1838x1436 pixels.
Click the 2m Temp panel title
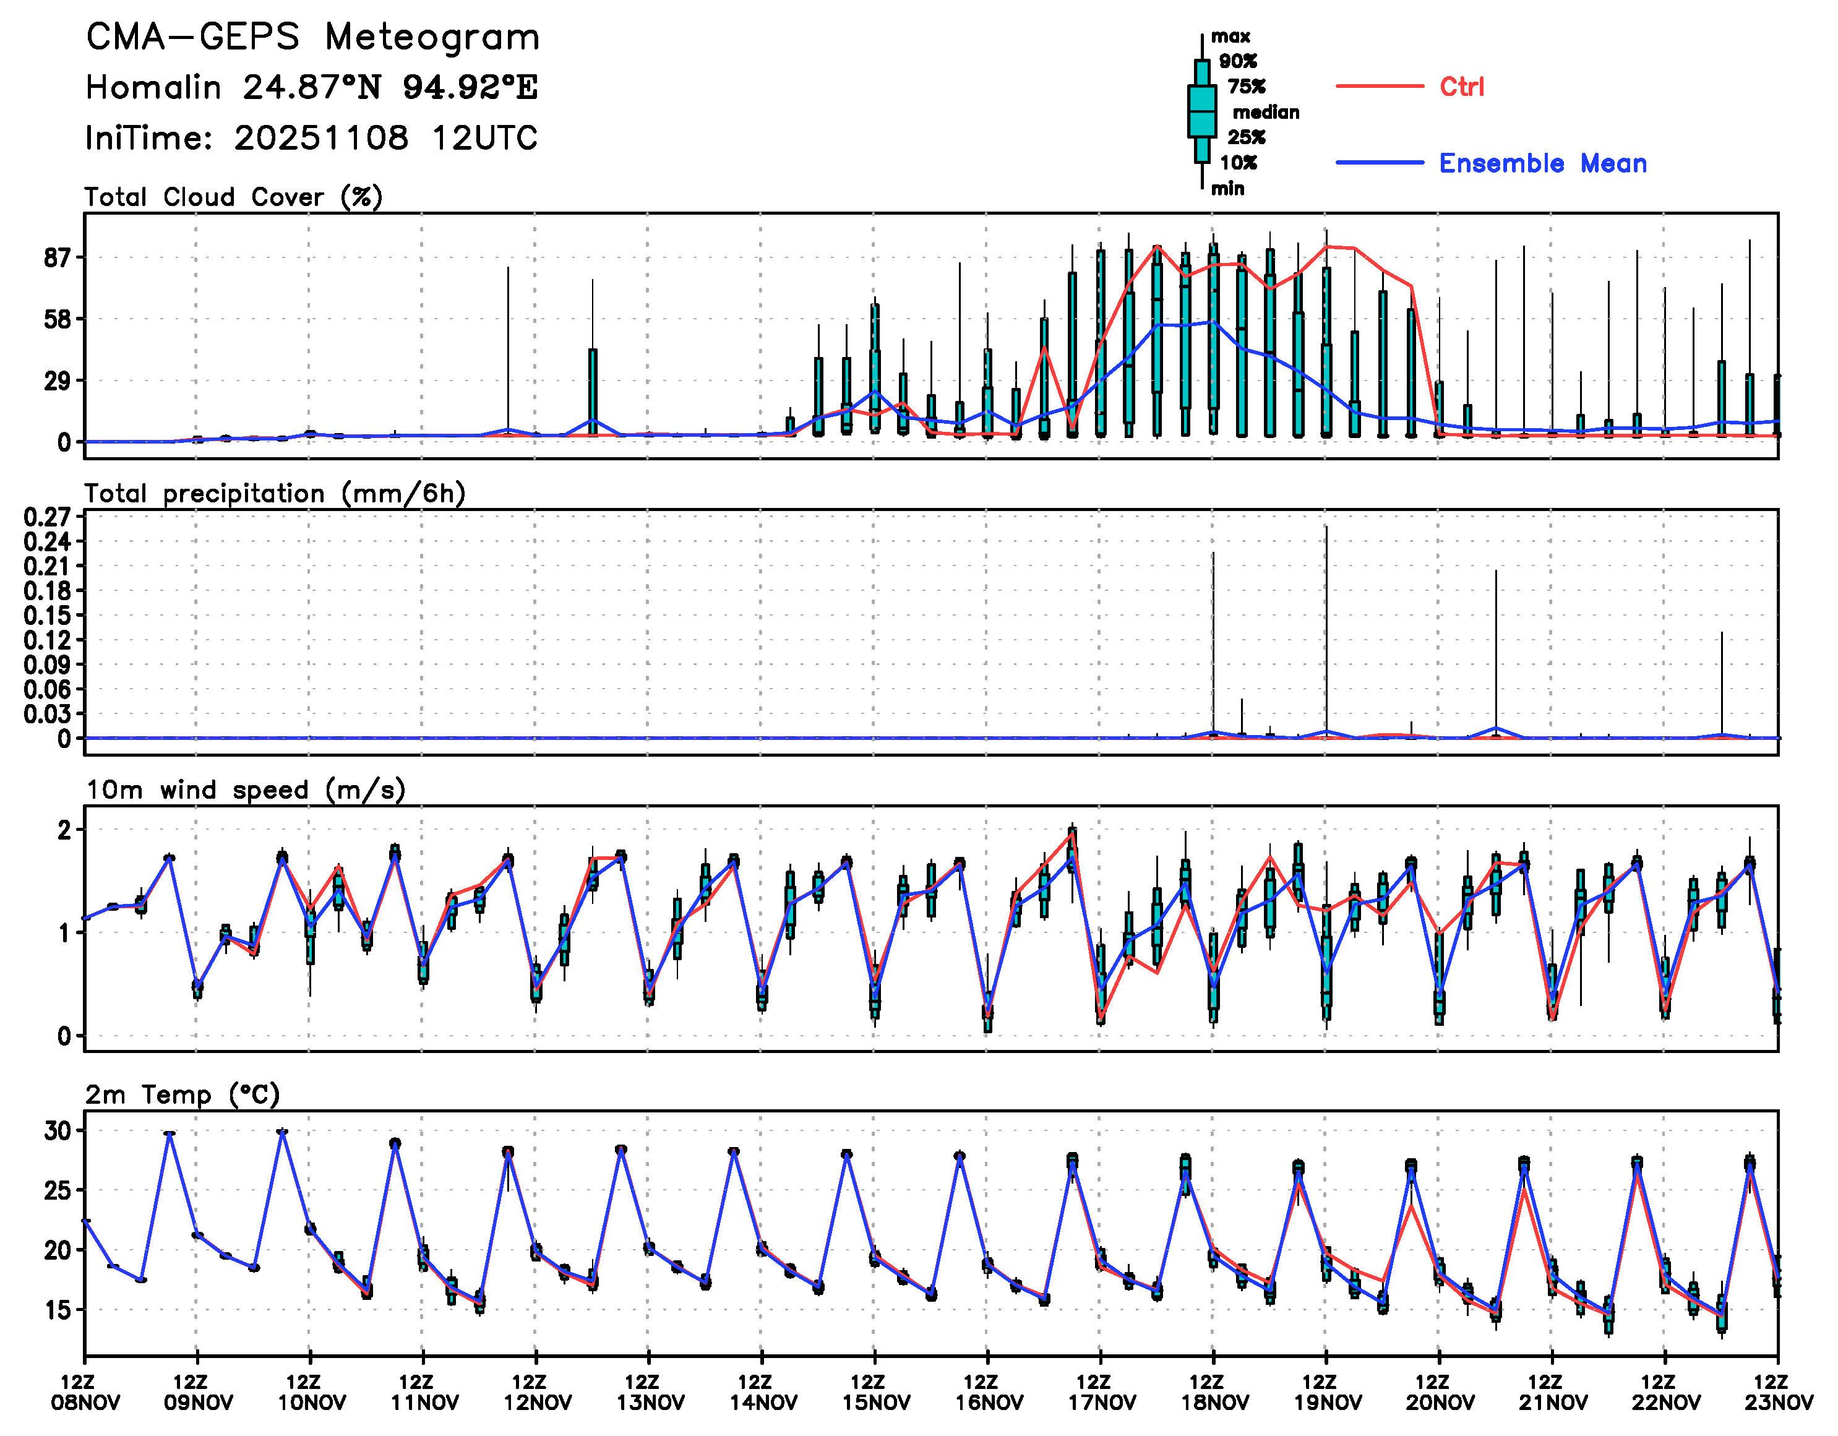tap(182, 1094)
